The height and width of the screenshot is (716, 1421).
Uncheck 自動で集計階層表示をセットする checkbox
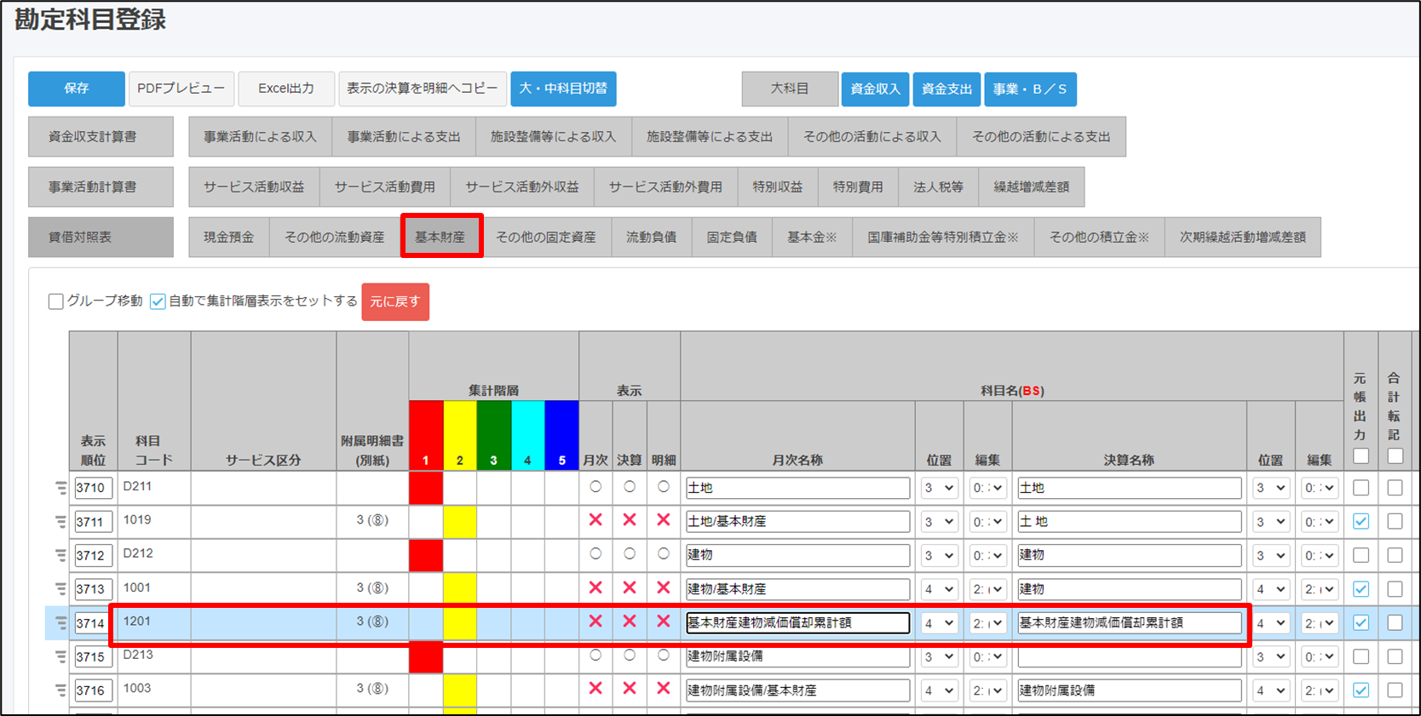coord(158,301)
